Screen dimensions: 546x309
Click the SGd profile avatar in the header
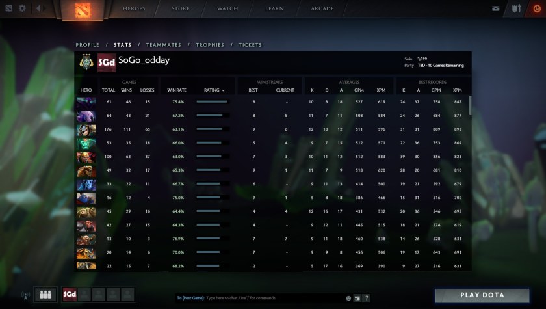coord(107,62)
